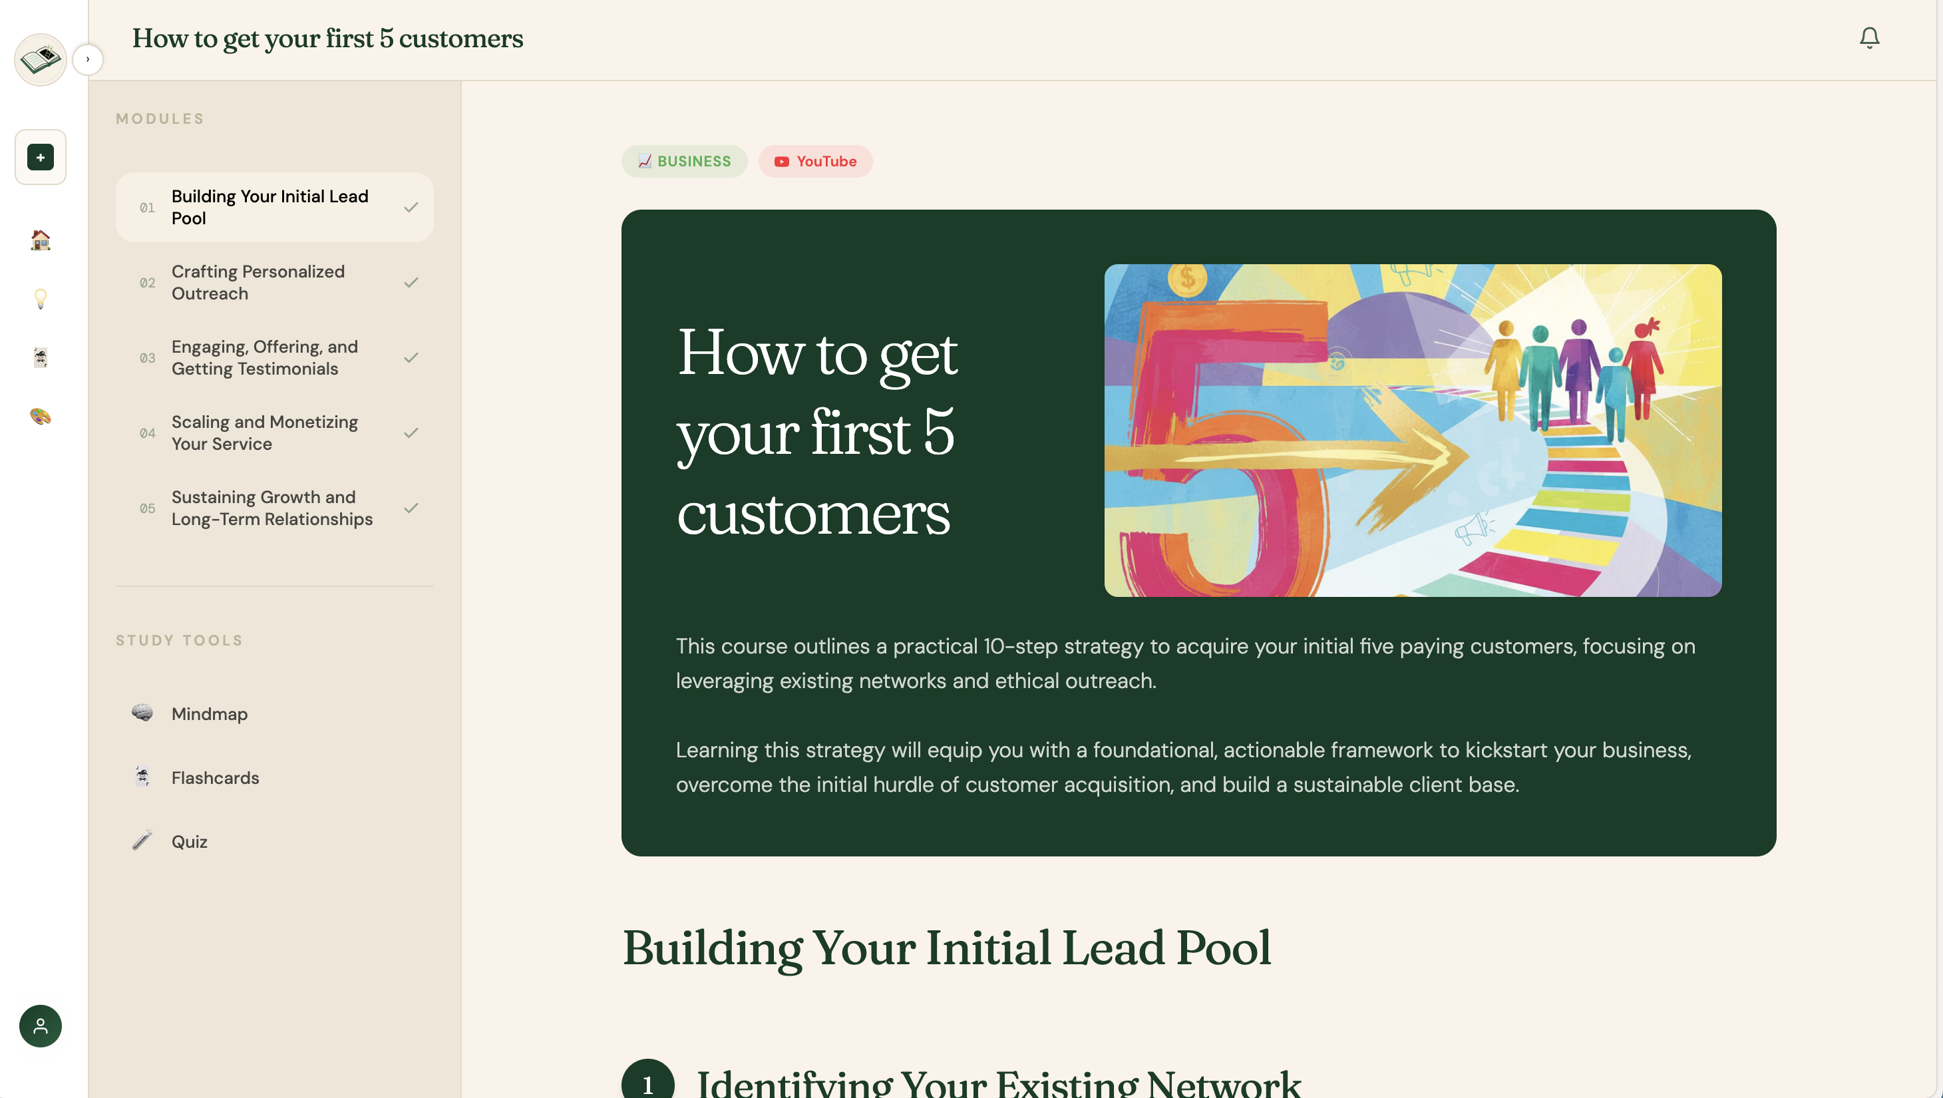Click the light bulb sidebar icon
Viewport: 1943px width, 1098px height.
click(x=41, y=299)
